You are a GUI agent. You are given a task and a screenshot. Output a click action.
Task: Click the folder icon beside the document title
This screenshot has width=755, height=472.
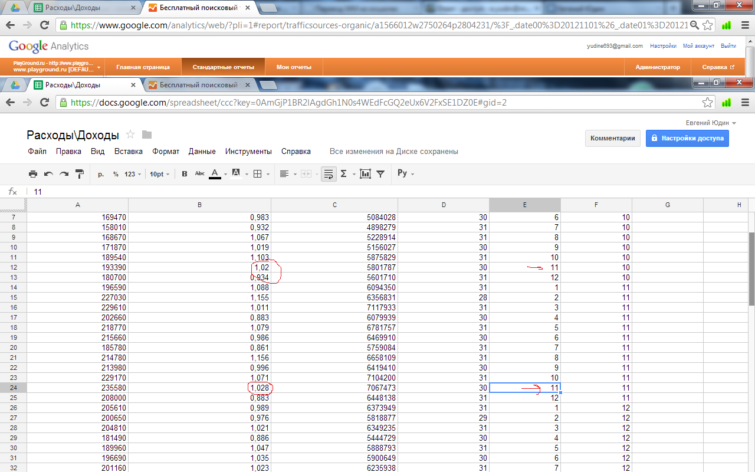point(147,135)
